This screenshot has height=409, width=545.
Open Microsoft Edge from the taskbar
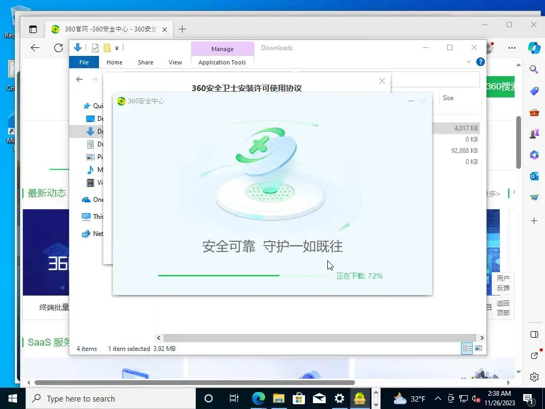point(258,398)
